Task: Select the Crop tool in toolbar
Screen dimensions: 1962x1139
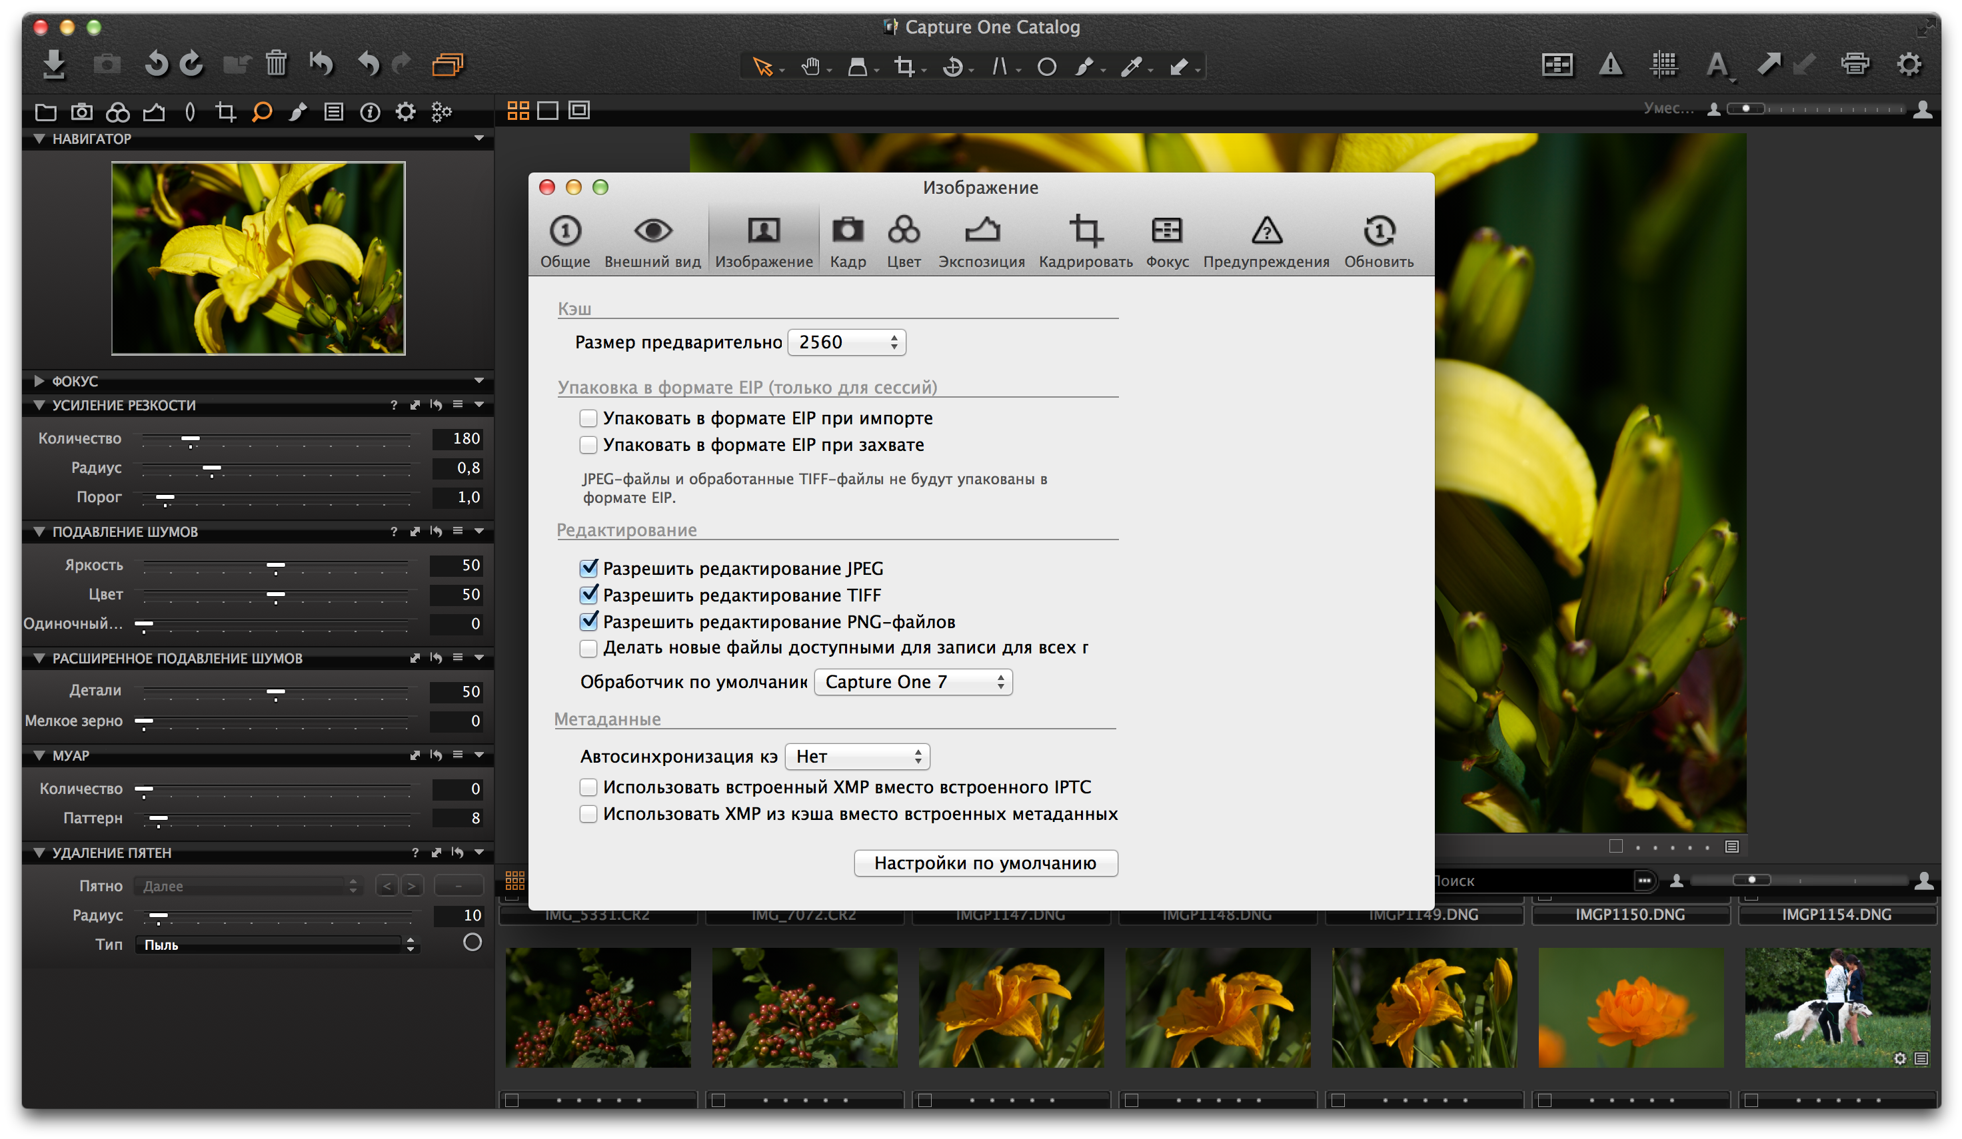Action: (x=904, y=67)
